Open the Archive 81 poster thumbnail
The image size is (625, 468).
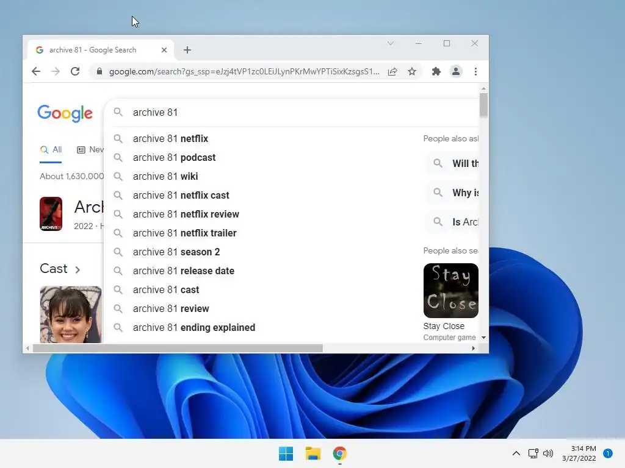pos(51,214)
